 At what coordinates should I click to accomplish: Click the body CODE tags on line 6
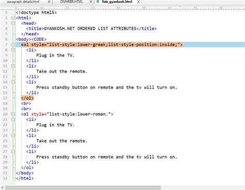[x=31, y=39]
